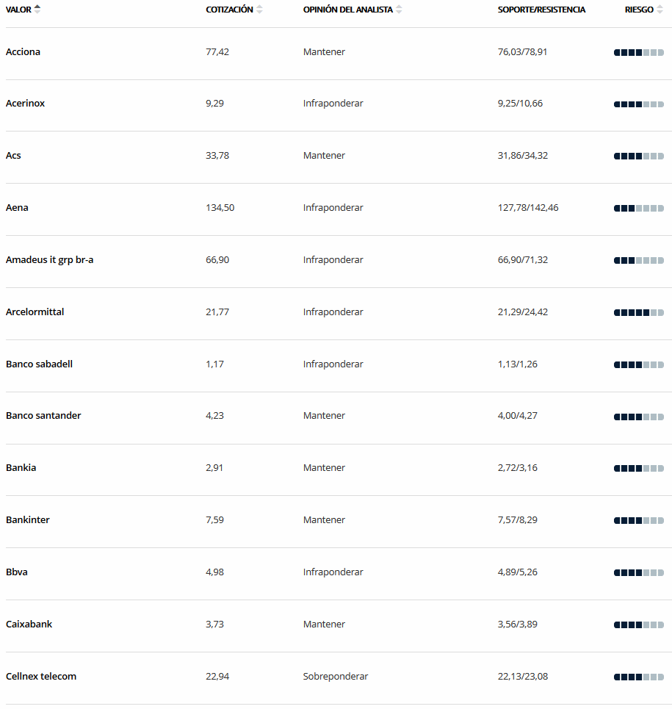
Task: Click Cellnex telecom risk indicator bar
Action: point(638,677)
